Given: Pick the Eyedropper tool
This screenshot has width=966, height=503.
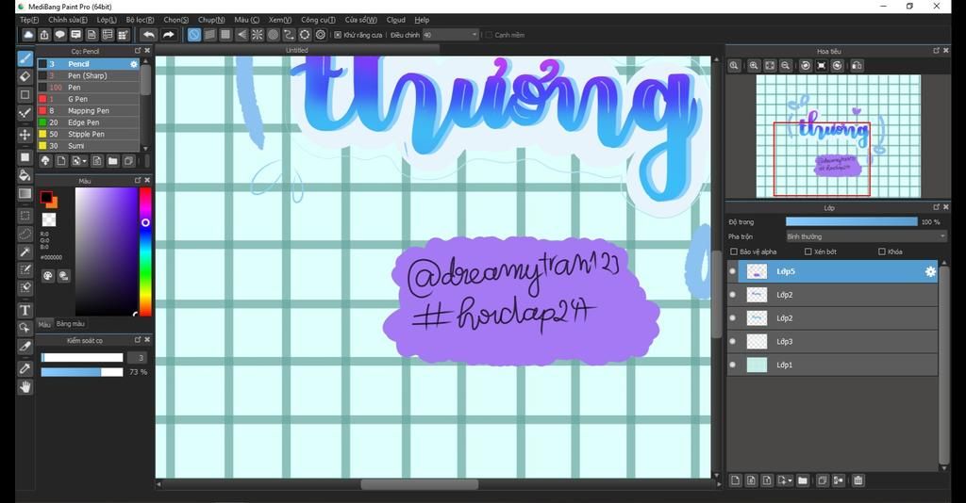Looking at the screenshot, I should coord(25,368).
